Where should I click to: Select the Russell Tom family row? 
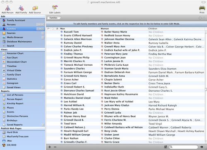click(125, 32)
